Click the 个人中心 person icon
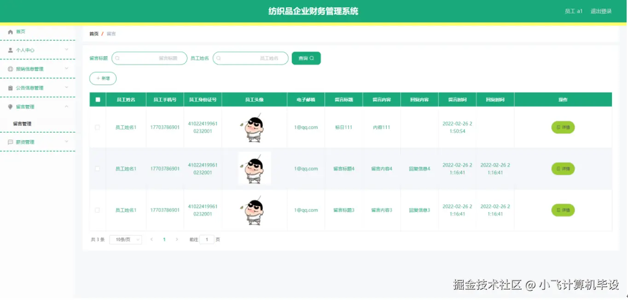This screenshot has height=300, width=628. click(x=10, y=50)
